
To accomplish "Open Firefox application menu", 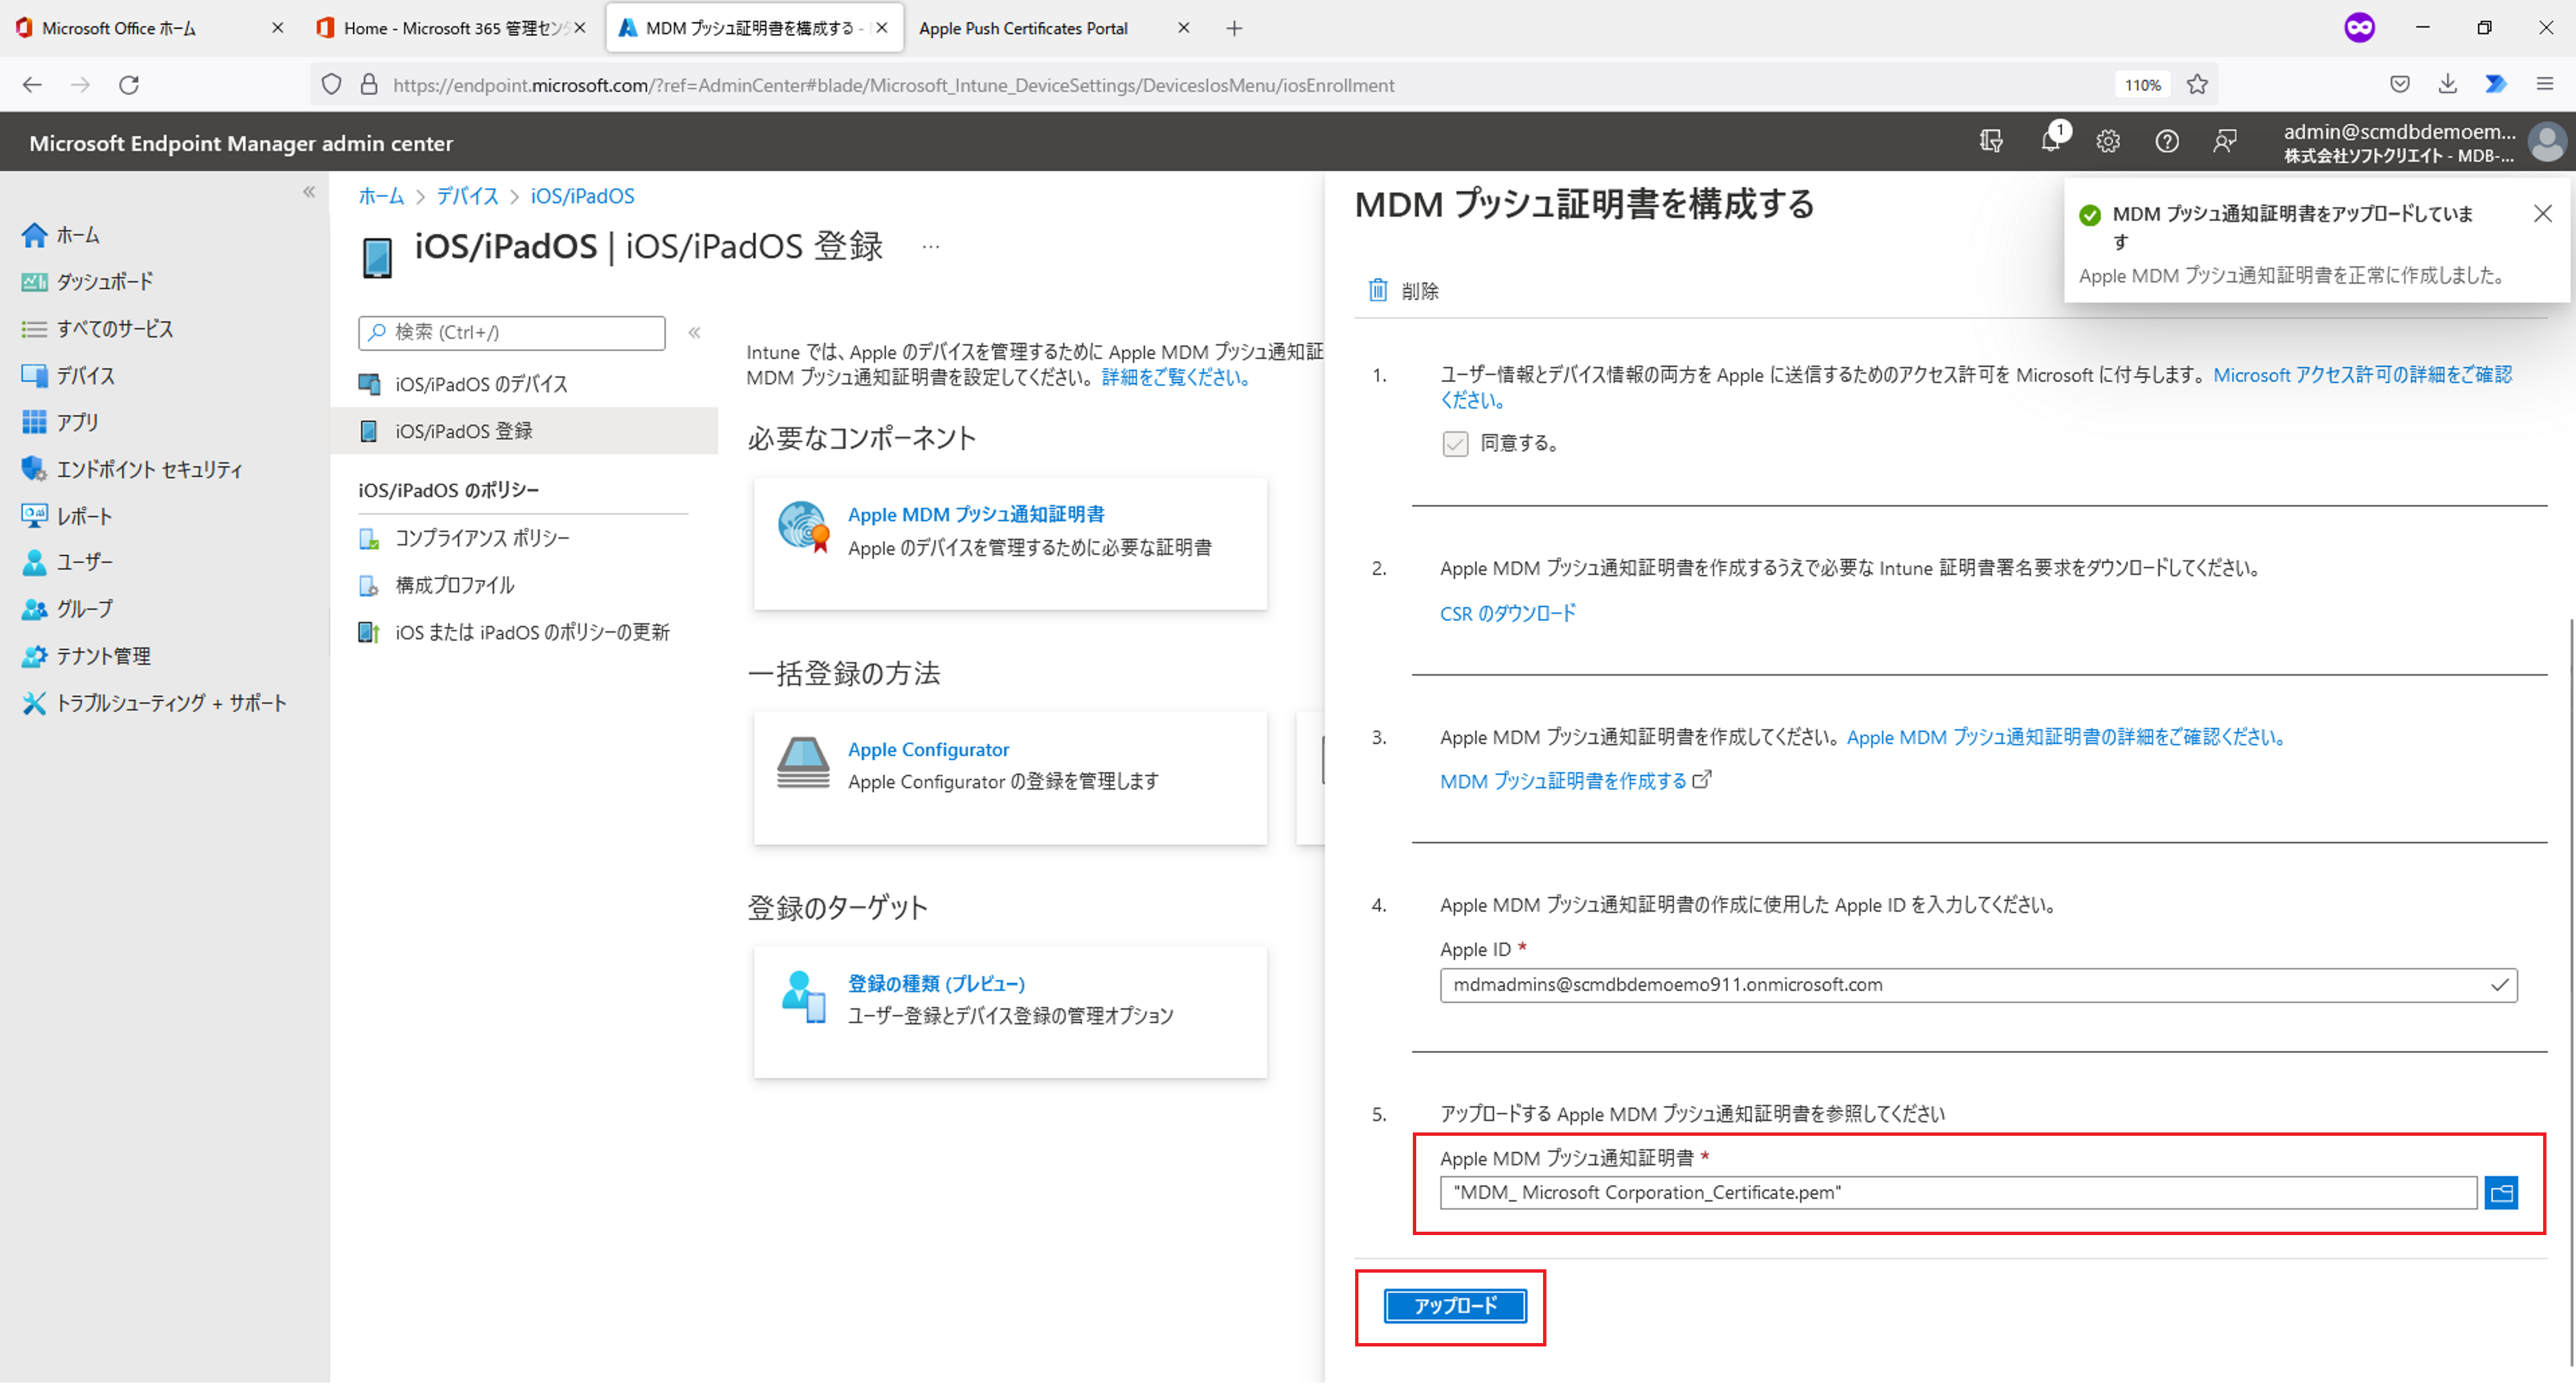I will [x=2545, y=85].
